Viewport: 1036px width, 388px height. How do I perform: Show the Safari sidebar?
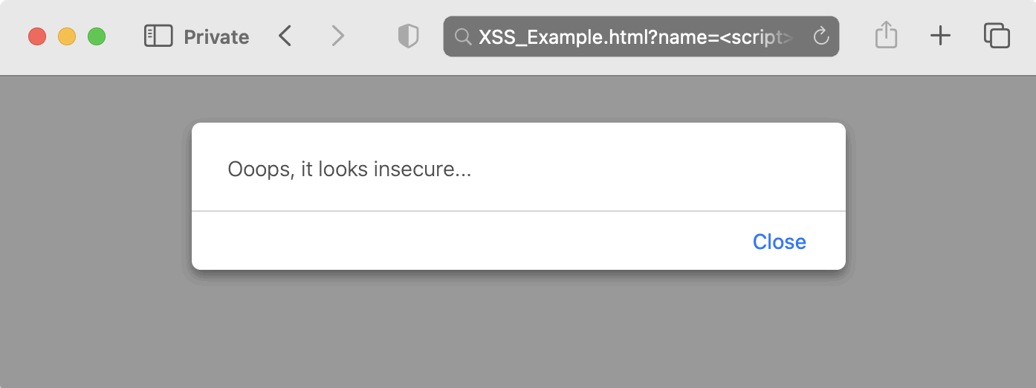[x=158, y=36]
